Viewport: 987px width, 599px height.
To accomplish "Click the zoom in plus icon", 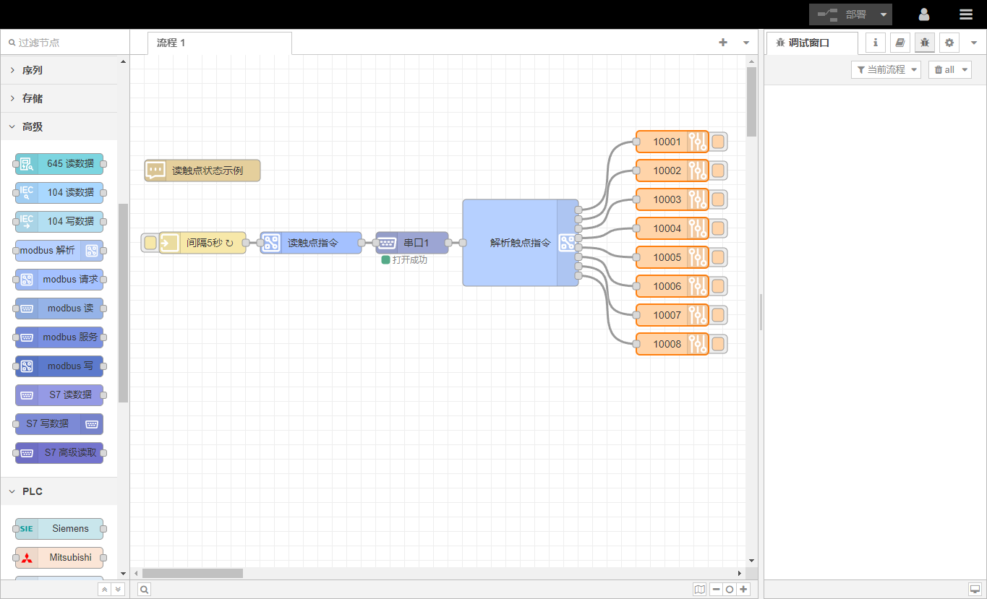I will tap(743, 590).
